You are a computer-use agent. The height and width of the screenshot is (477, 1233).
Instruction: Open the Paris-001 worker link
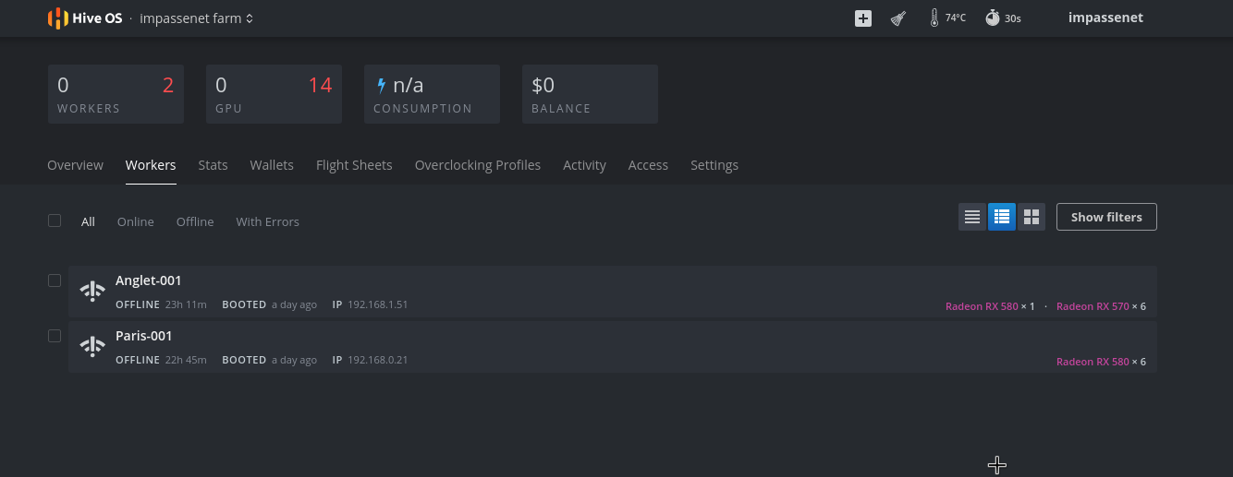click(144, 336)
